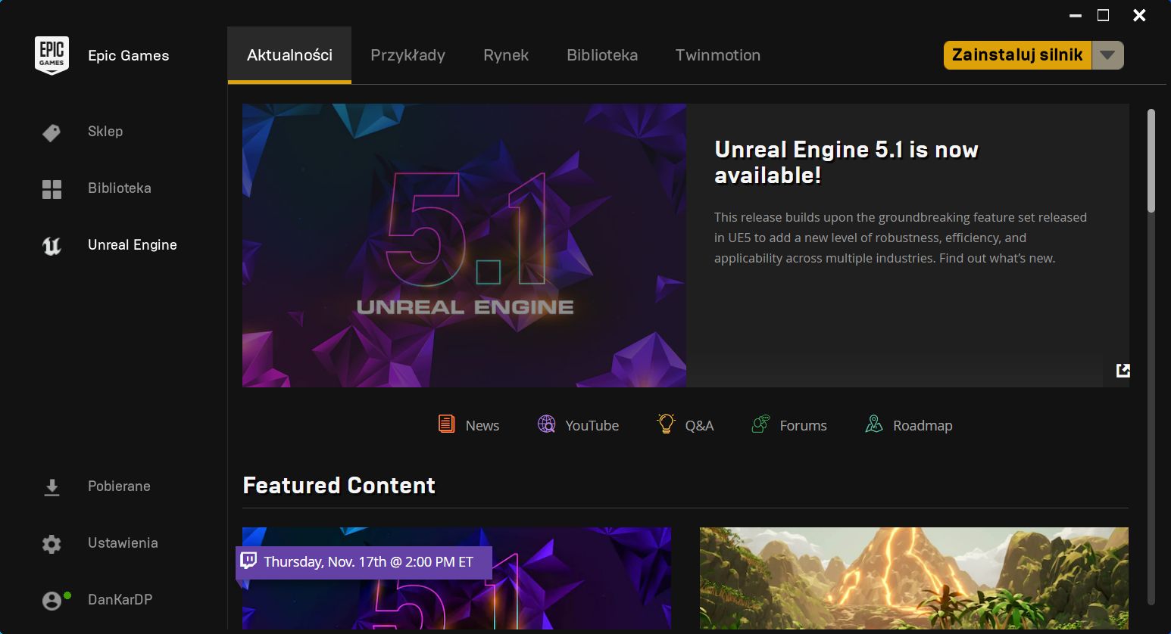This screenshot has width=1171, height=634.
Task: Open the volcano landscape featured thumbnail
Action: point(914,578)
